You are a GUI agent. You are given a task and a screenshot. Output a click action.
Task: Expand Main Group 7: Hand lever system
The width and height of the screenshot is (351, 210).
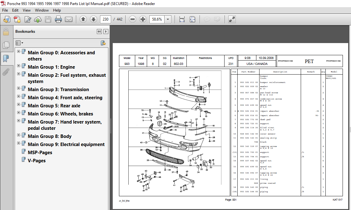18,120
